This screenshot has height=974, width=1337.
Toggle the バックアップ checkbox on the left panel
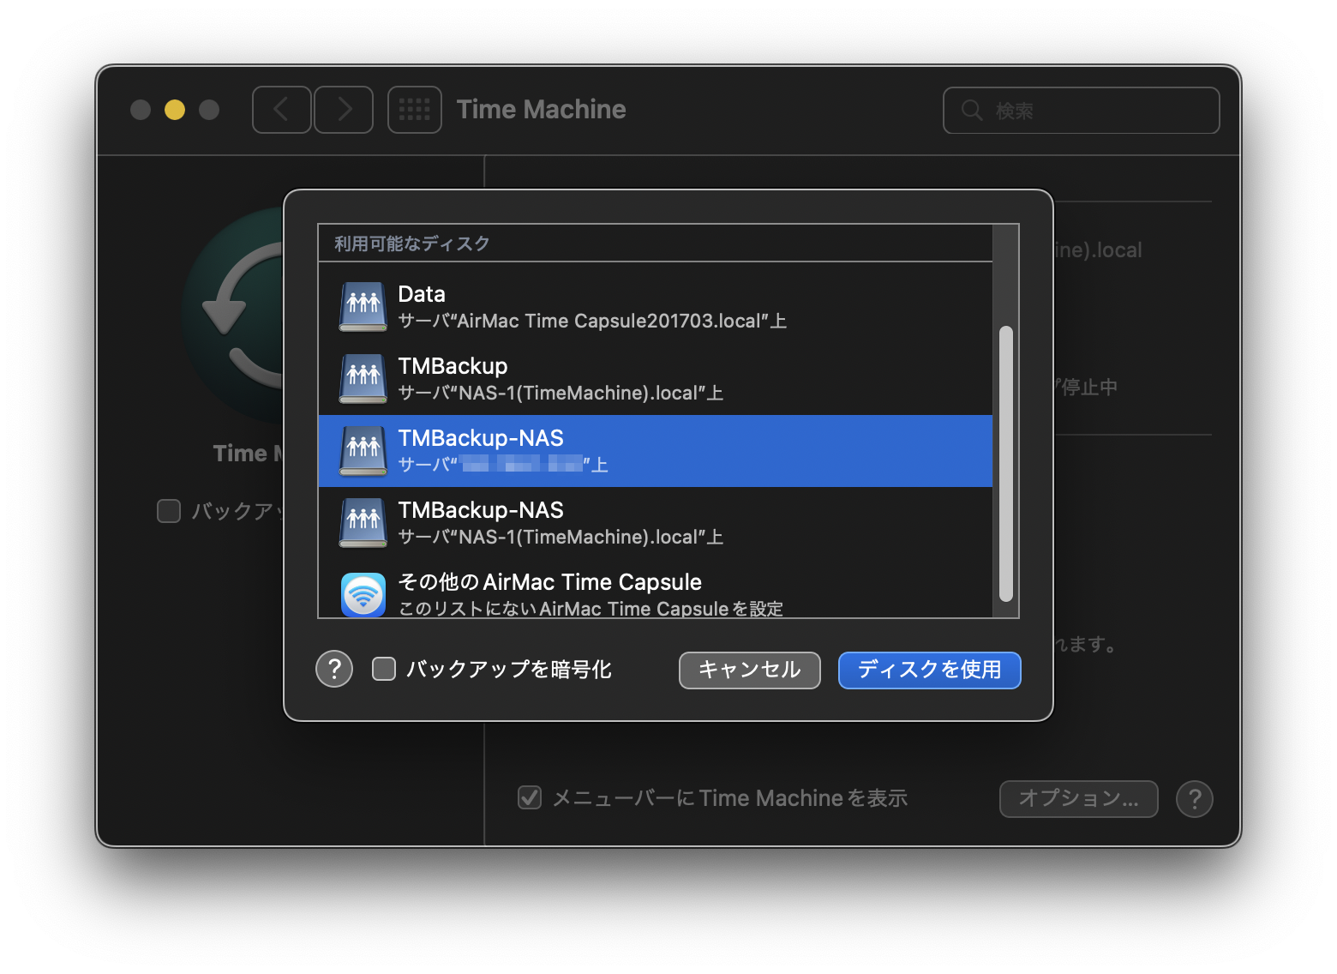point(168,511)
